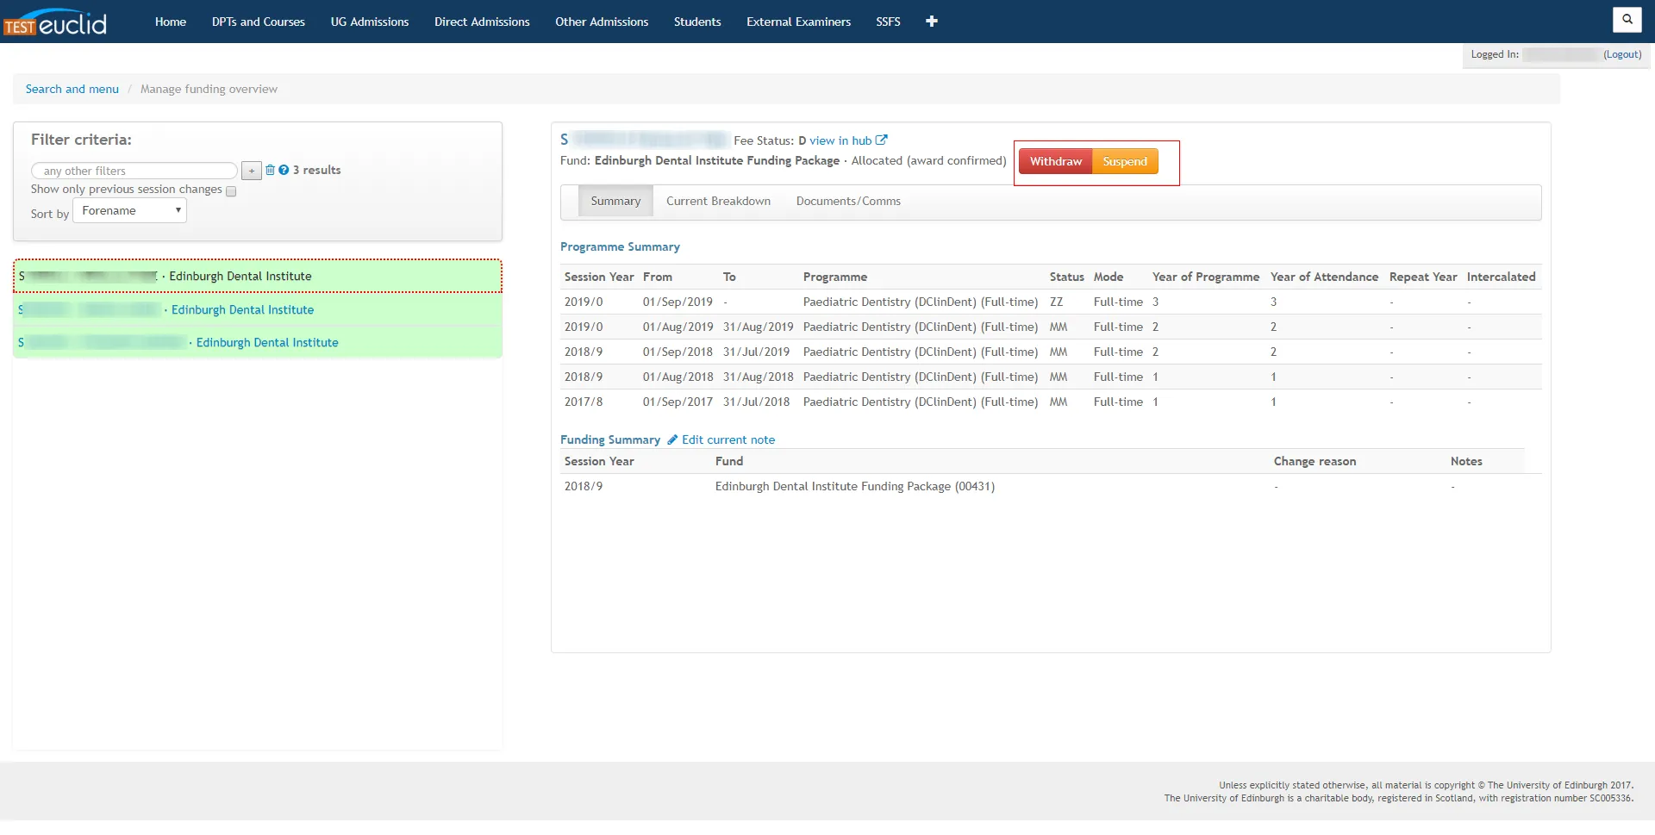Switch to the Current Breakdown tab
This screenshot has height=835, width=1655.
click(x=718, y=202)
